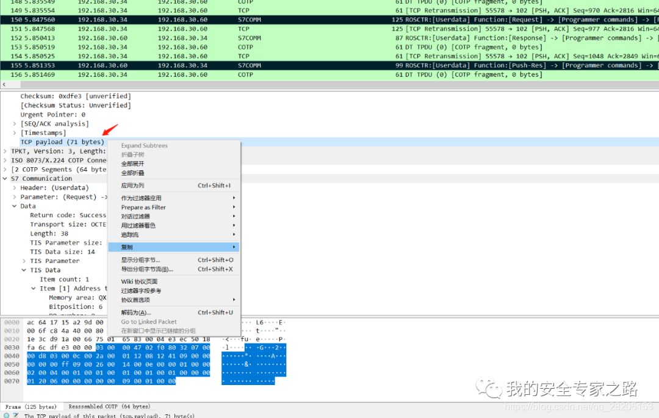Select 过滤器字段参考 (Filter Field Reference) entry
This screenshot has height=418, width=659.
(173, 290)
